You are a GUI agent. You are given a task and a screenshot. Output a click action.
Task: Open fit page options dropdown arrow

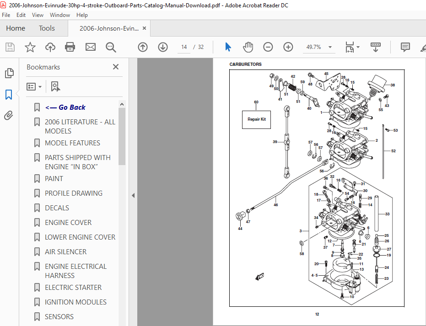(x=358, y=47)
